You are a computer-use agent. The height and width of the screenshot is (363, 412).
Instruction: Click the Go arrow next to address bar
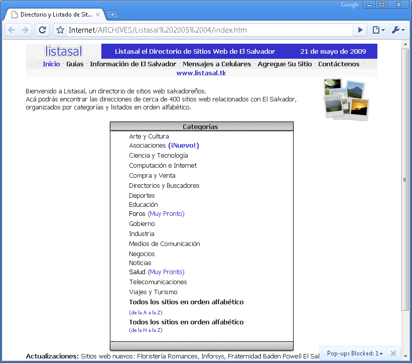click(x=360, y=30)
